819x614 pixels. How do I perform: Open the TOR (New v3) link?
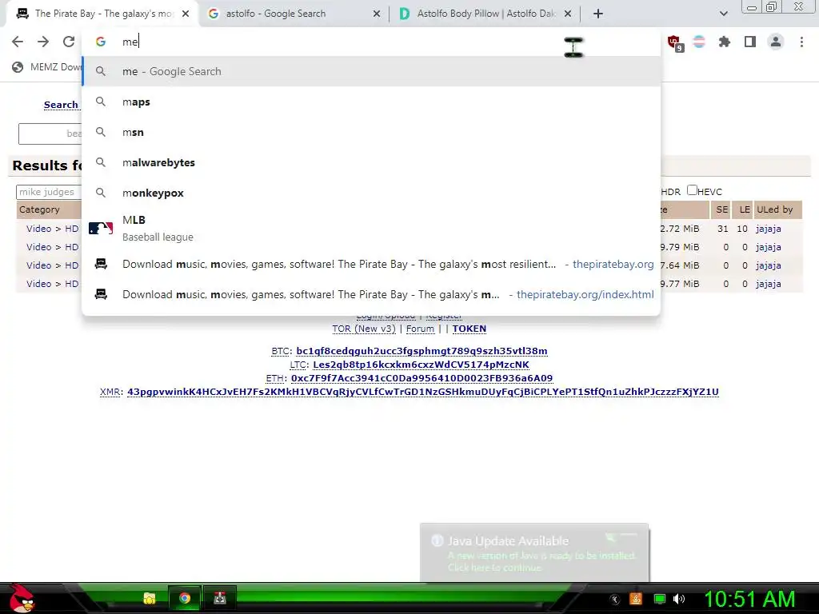click(364, 329)
